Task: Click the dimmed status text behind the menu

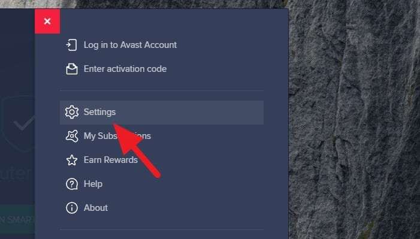Action: pos(15,173)
